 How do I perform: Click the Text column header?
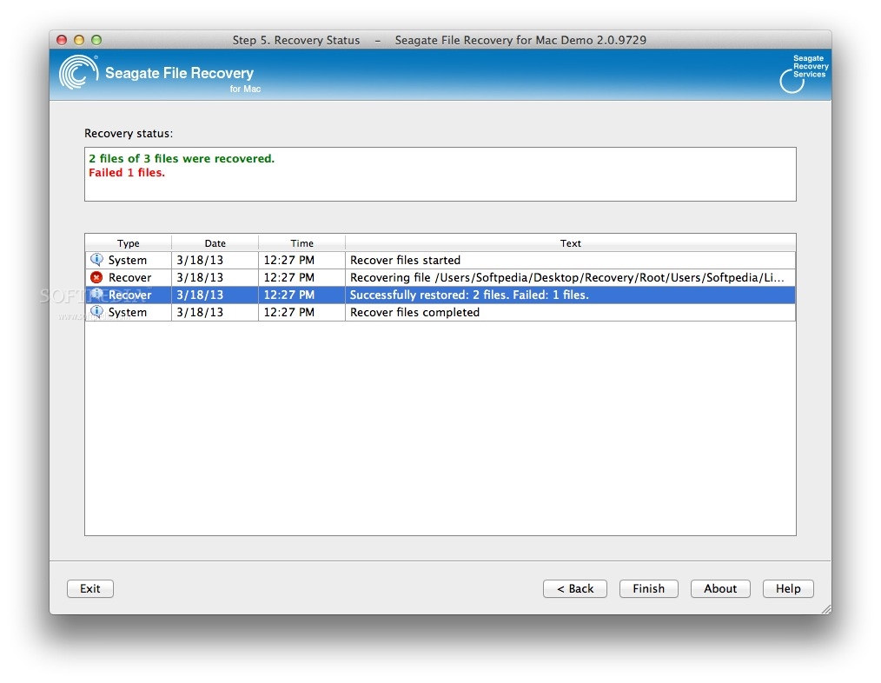tap(570, 243)
